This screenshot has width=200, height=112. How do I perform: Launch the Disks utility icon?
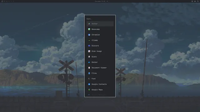tap(89, 57)
